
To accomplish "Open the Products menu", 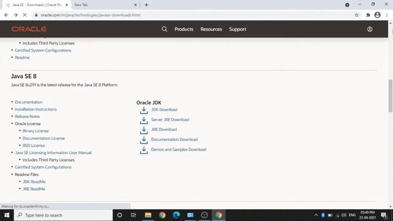I will [x=184, y=29].
